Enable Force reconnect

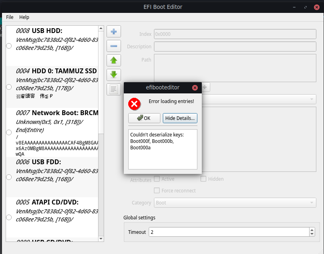[156, 190]
